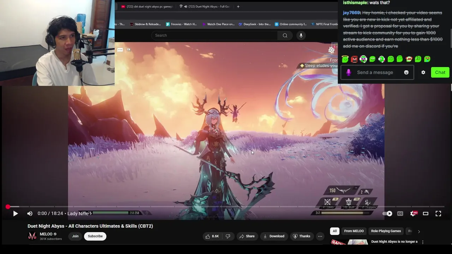Open chat settings gear
Screen dimensions: 452x254
click(x=423, y=72)
